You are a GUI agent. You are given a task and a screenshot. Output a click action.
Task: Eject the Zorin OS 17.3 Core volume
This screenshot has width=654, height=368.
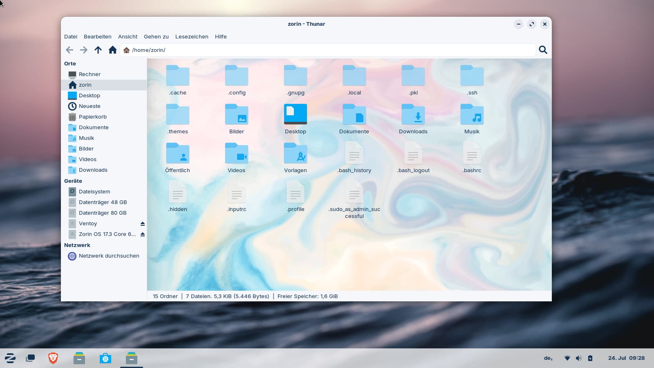pyautogui.click(x=143, y=234)
